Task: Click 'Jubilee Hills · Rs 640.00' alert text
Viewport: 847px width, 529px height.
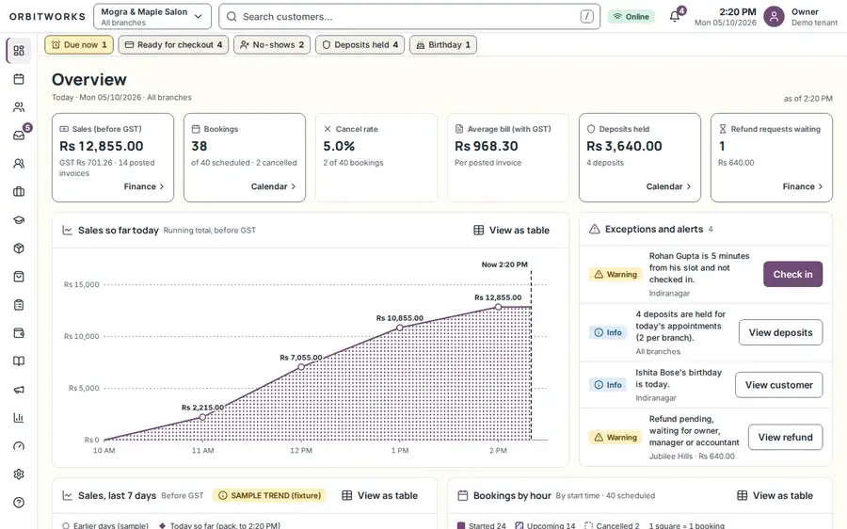Action: point(692,457)
